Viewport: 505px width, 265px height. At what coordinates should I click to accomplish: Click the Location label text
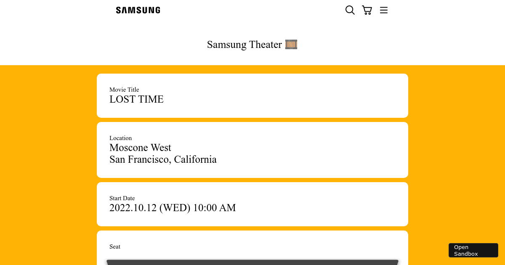point(120,138)
